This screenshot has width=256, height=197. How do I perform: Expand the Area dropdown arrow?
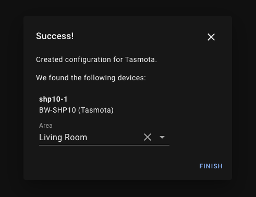(162, 137)
